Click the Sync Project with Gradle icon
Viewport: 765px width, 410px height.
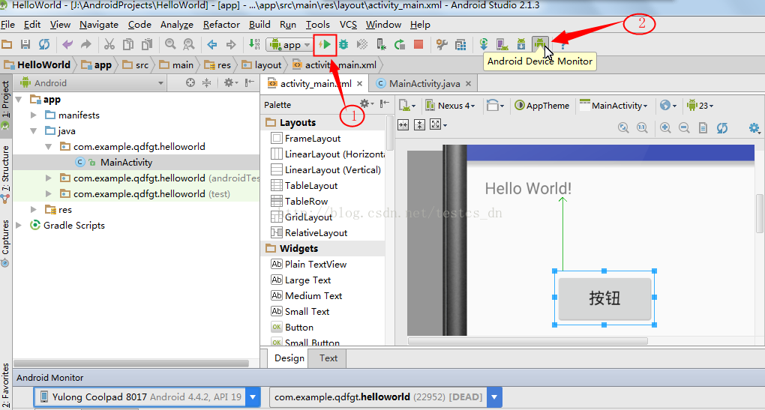(484, 44)
